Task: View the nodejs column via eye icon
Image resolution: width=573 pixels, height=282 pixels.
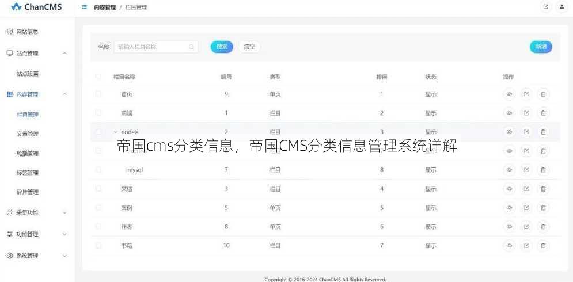Action: 509,132
